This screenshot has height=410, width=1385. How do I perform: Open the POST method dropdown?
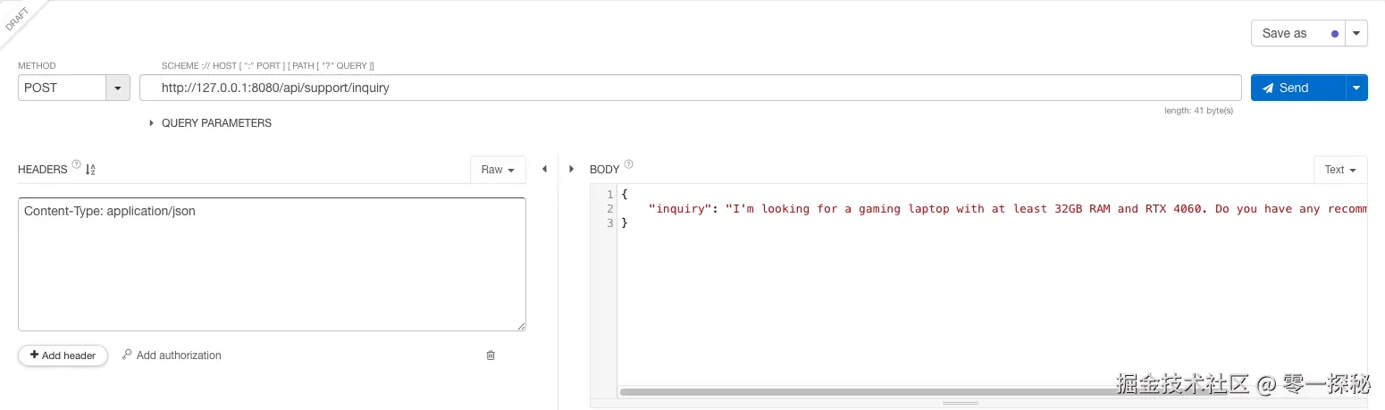(x=118, y=88)
